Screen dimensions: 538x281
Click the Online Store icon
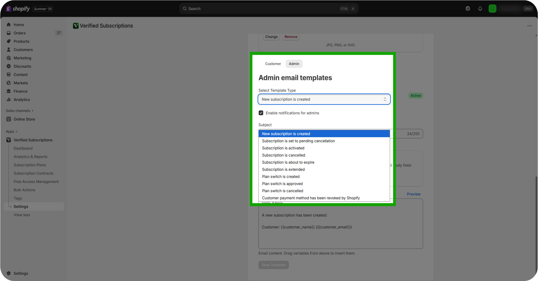point(9,119)
